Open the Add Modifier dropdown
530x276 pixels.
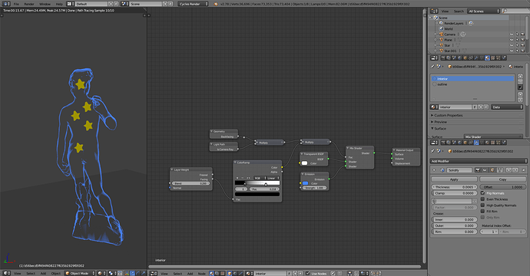pos(479,161)
